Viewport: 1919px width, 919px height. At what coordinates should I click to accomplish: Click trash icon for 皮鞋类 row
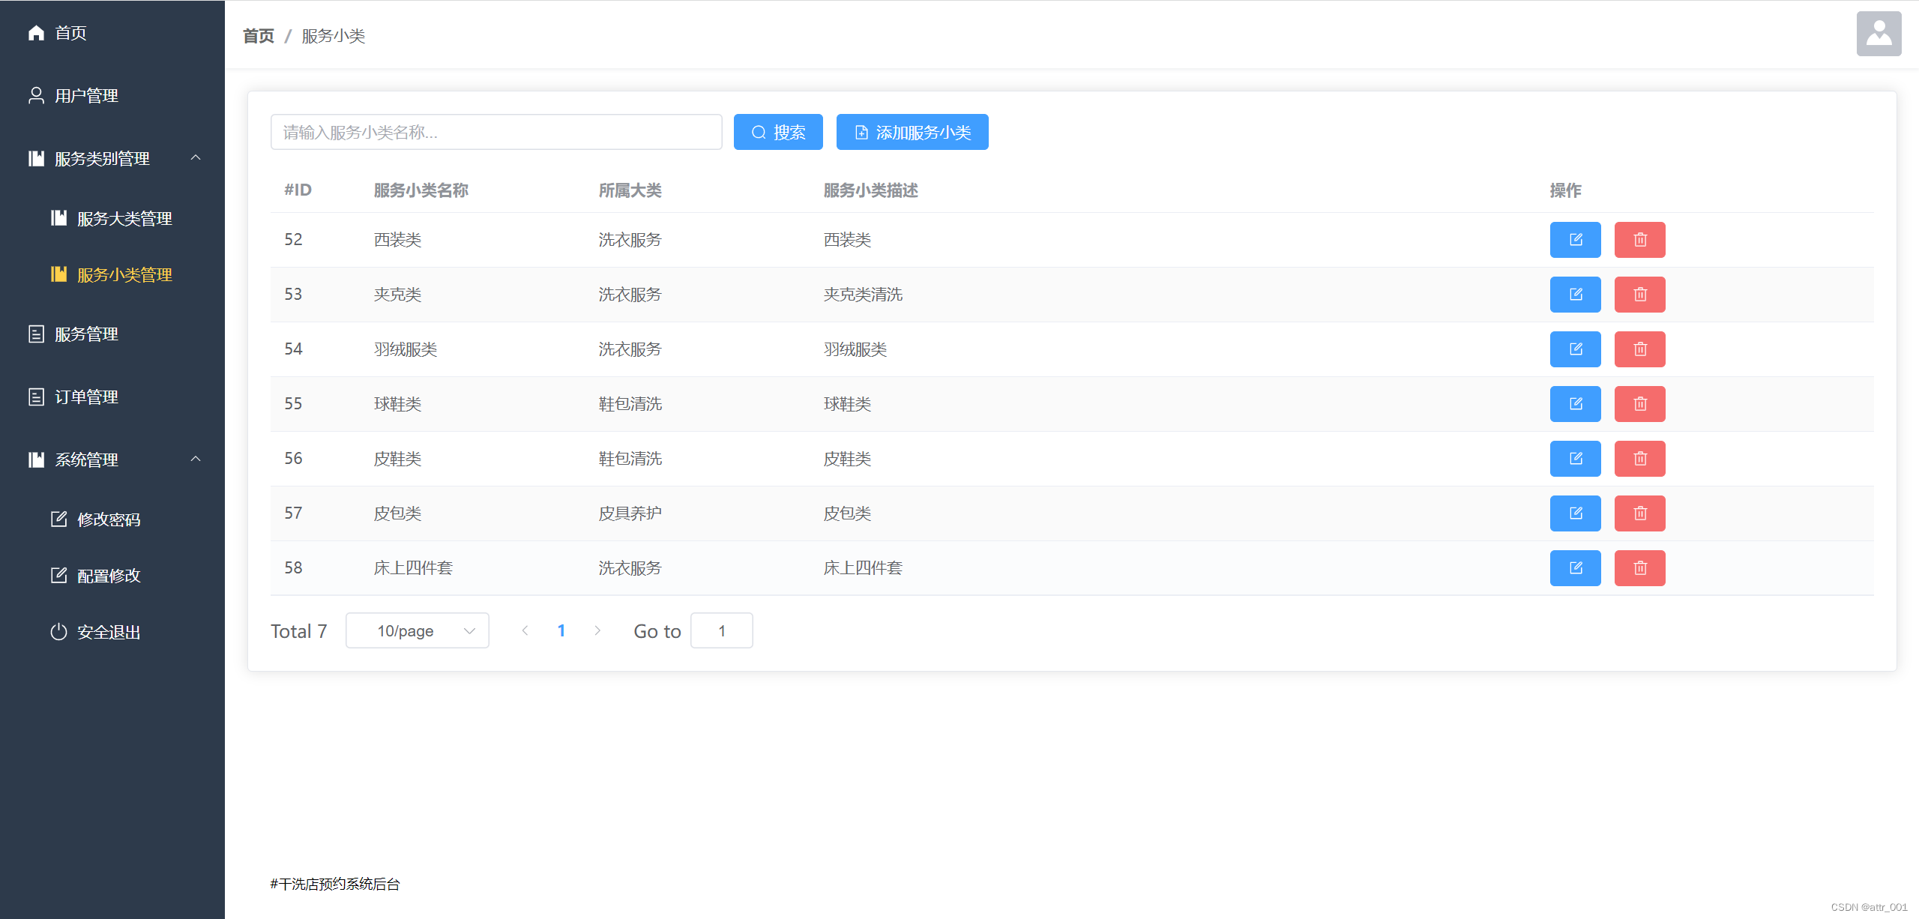click(1639, 459)
